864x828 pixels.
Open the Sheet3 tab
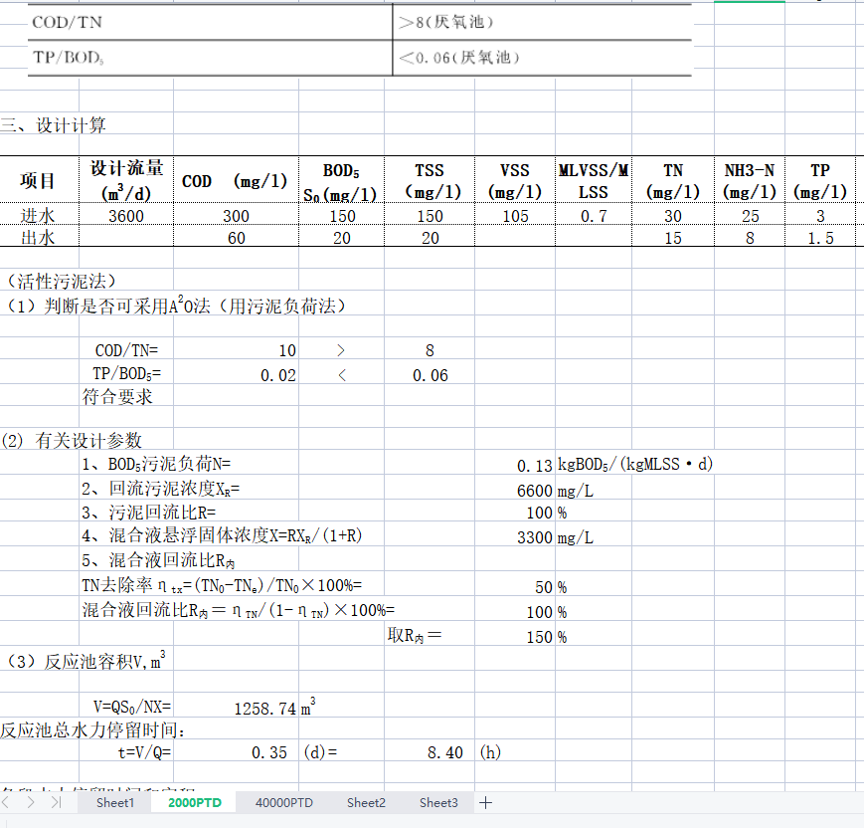pos(438,803)
